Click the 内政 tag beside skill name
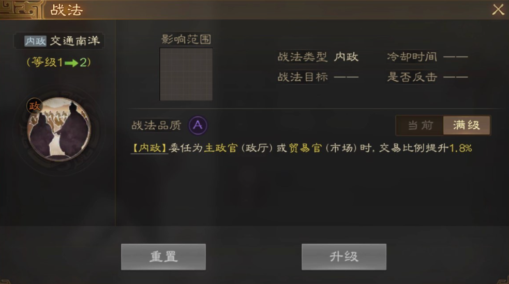The width and height of the screenshot is (509, 284). coord(35,41)
